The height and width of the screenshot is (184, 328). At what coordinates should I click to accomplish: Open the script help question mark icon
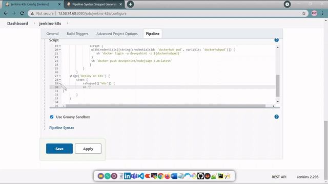tap(276, 40)
